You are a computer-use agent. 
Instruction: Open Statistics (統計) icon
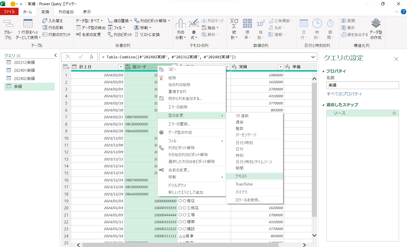point(234,24)
